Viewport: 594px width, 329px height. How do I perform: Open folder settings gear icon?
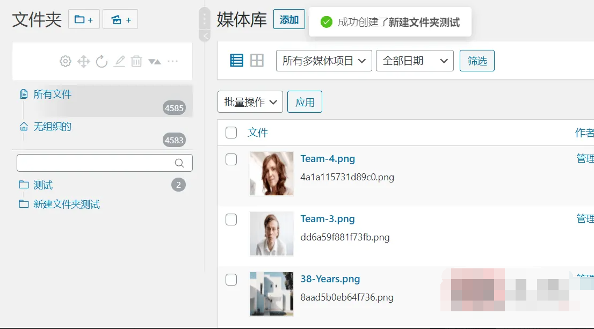pos(65,61)
